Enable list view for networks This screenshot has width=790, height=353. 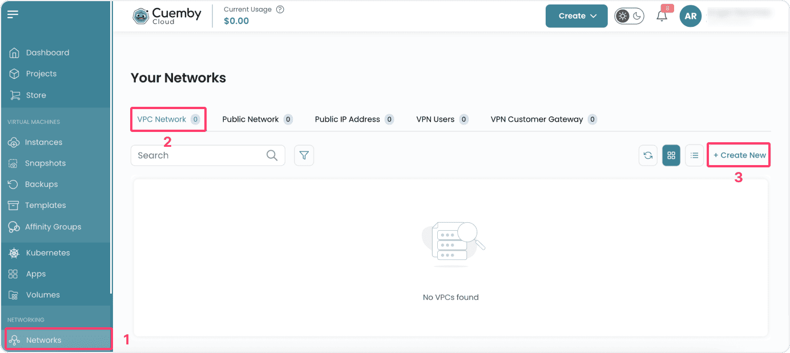(x=694, y=155)
